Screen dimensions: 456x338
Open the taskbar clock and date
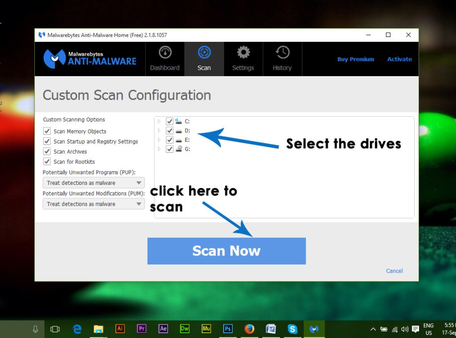[x=449, y=329]
